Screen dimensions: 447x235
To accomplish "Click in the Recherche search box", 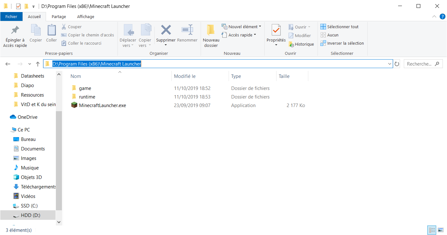I will 420,64.
